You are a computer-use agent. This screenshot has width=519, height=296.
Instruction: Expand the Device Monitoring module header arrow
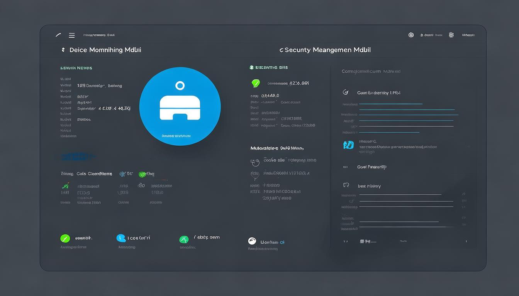click(x=63, y=50)
